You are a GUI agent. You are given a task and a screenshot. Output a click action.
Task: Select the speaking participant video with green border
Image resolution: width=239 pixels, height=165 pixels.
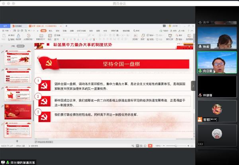pos(217,62)
